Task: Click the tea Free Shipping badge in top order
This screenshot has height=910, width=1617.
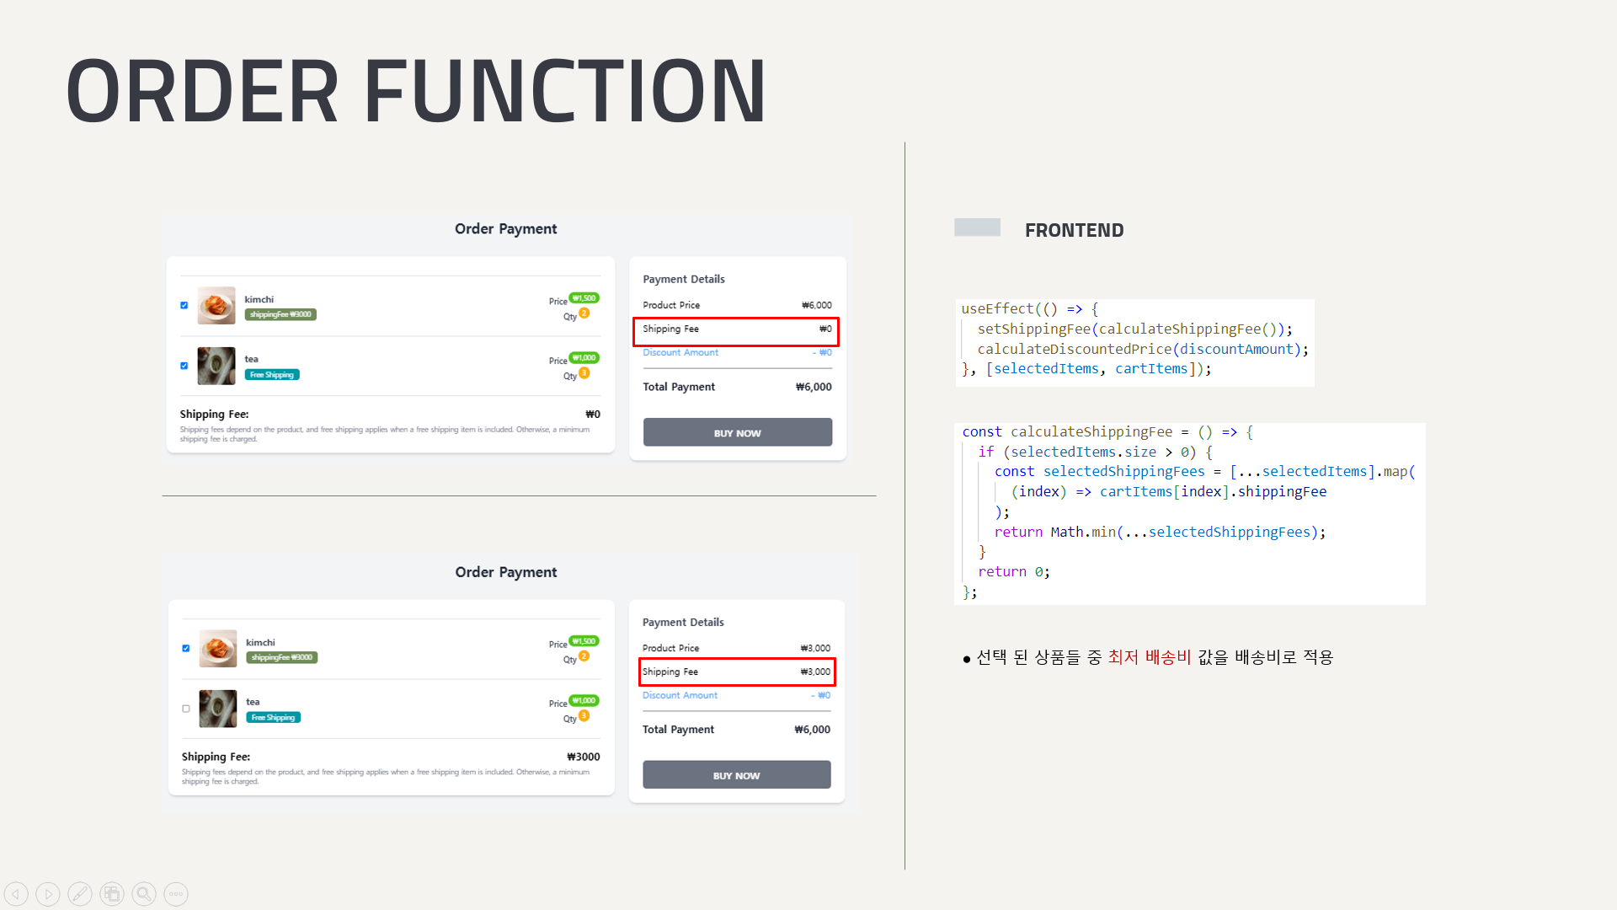Action: click(x=272, y=375)
